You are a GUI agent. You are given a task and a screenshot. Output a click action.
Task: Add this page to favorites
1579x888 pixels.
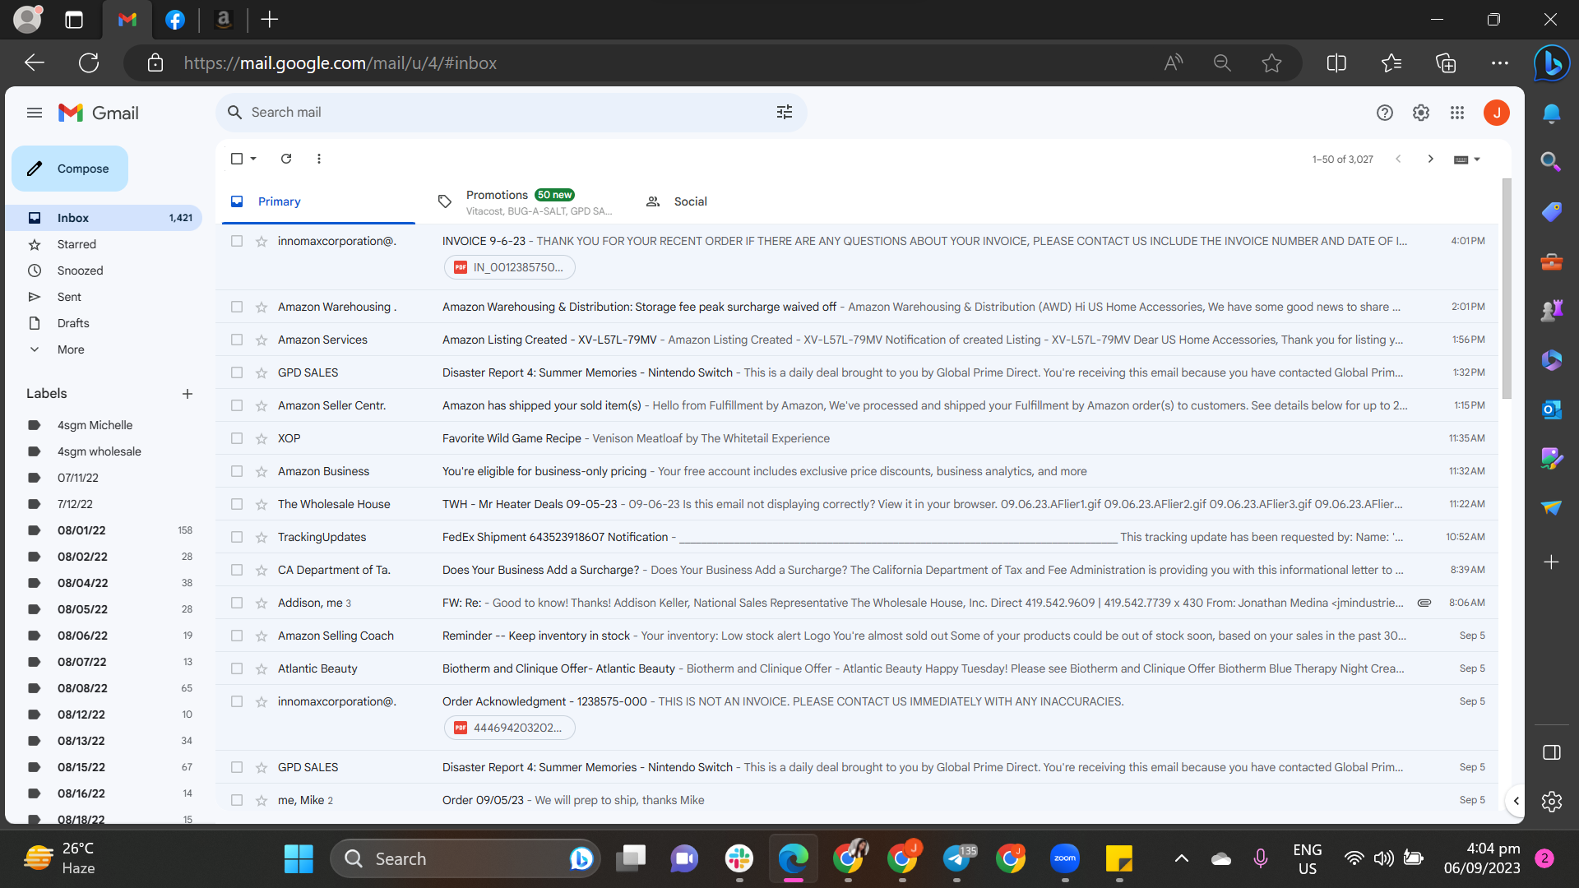point(1271,62)
